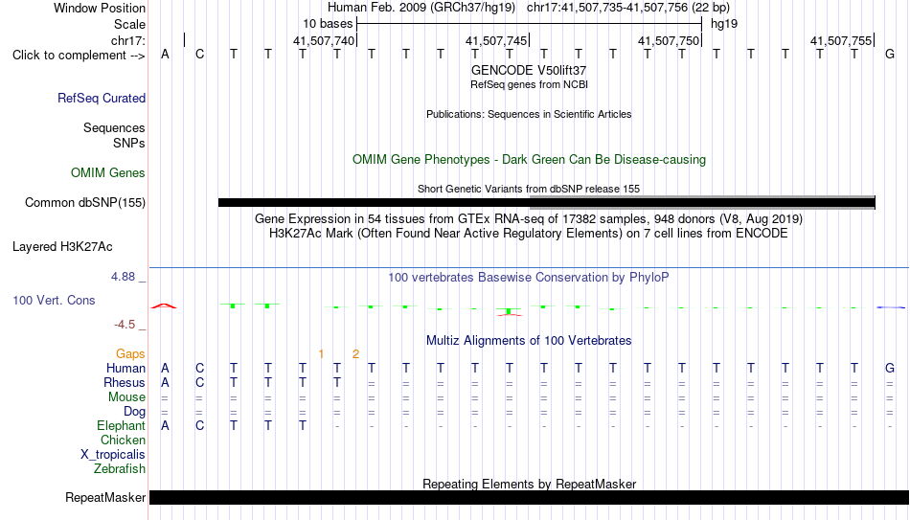This screenshot has height=520, width=910.
Task: Click base A in the complement row
Action: click(x=166, y=55)
